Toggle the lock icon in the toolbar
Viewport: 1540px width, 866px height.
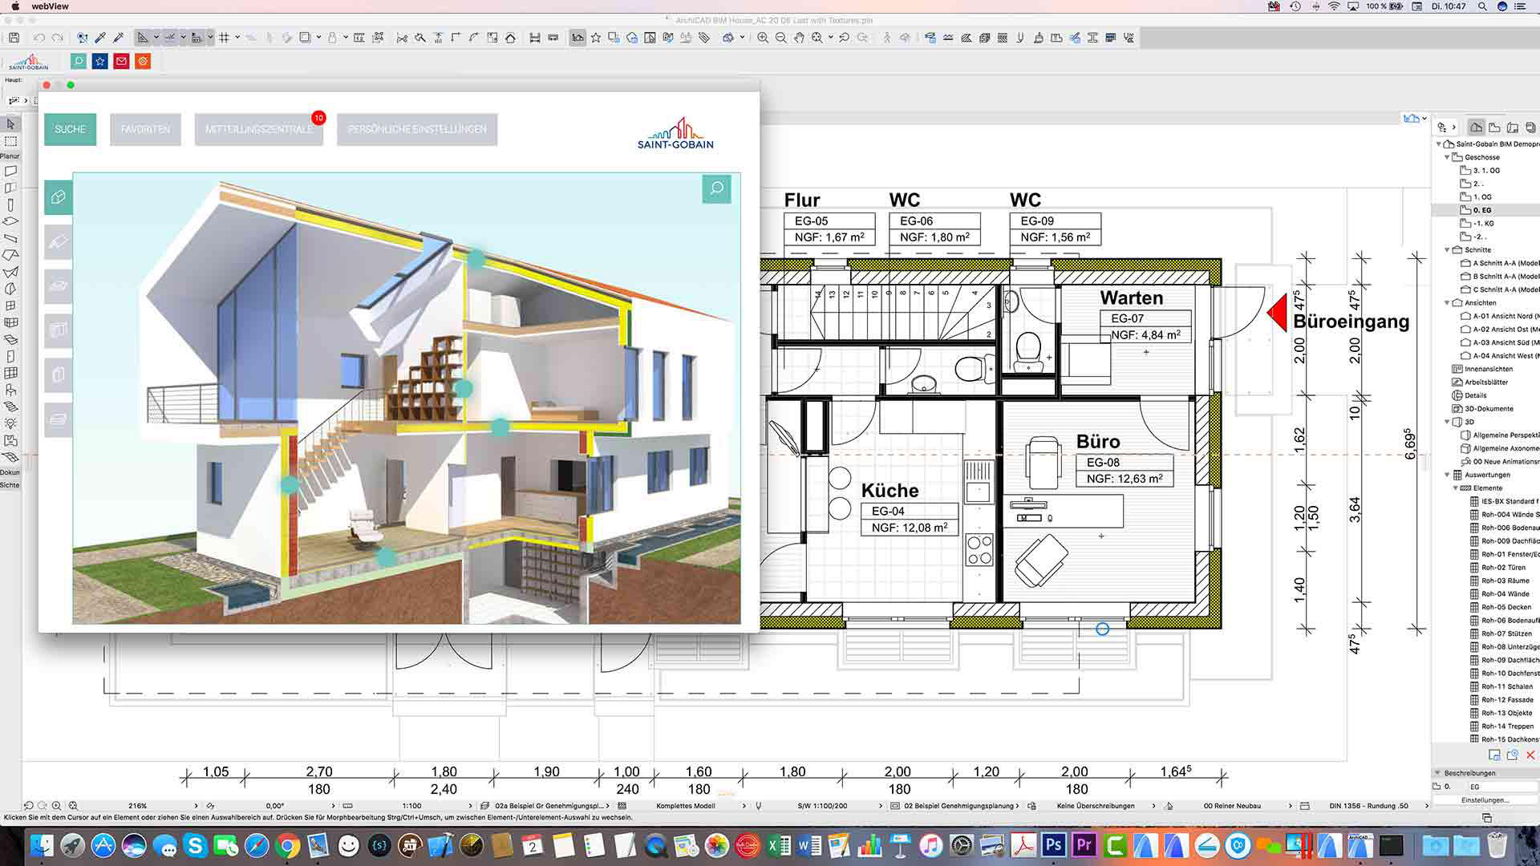(x=332, y=38)
